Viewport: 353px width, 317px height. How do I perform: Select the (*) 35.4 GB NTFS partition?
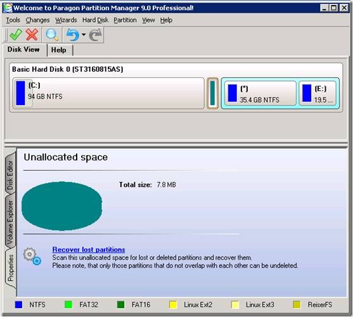pos(260,93)
